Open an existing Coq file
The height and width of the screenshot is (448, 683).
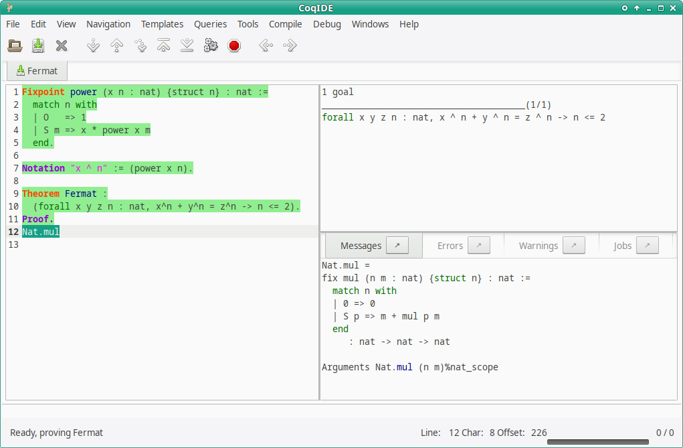pyautogui.click(x=14, y=46)
